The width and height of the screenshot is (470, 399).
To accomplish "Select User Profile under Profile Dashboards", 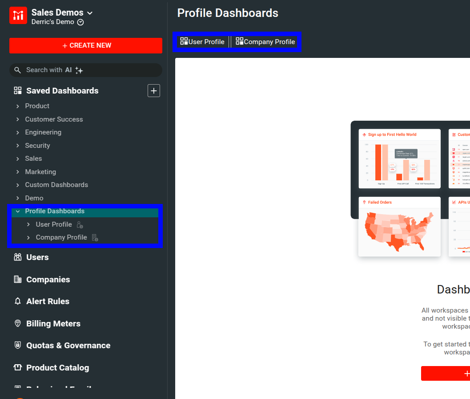I will click(x=53, y=224).
